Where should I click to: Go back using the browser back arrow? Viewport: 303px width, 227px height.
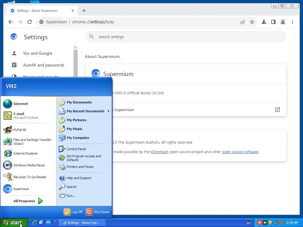pyautogui.click(x=11, y=22)
